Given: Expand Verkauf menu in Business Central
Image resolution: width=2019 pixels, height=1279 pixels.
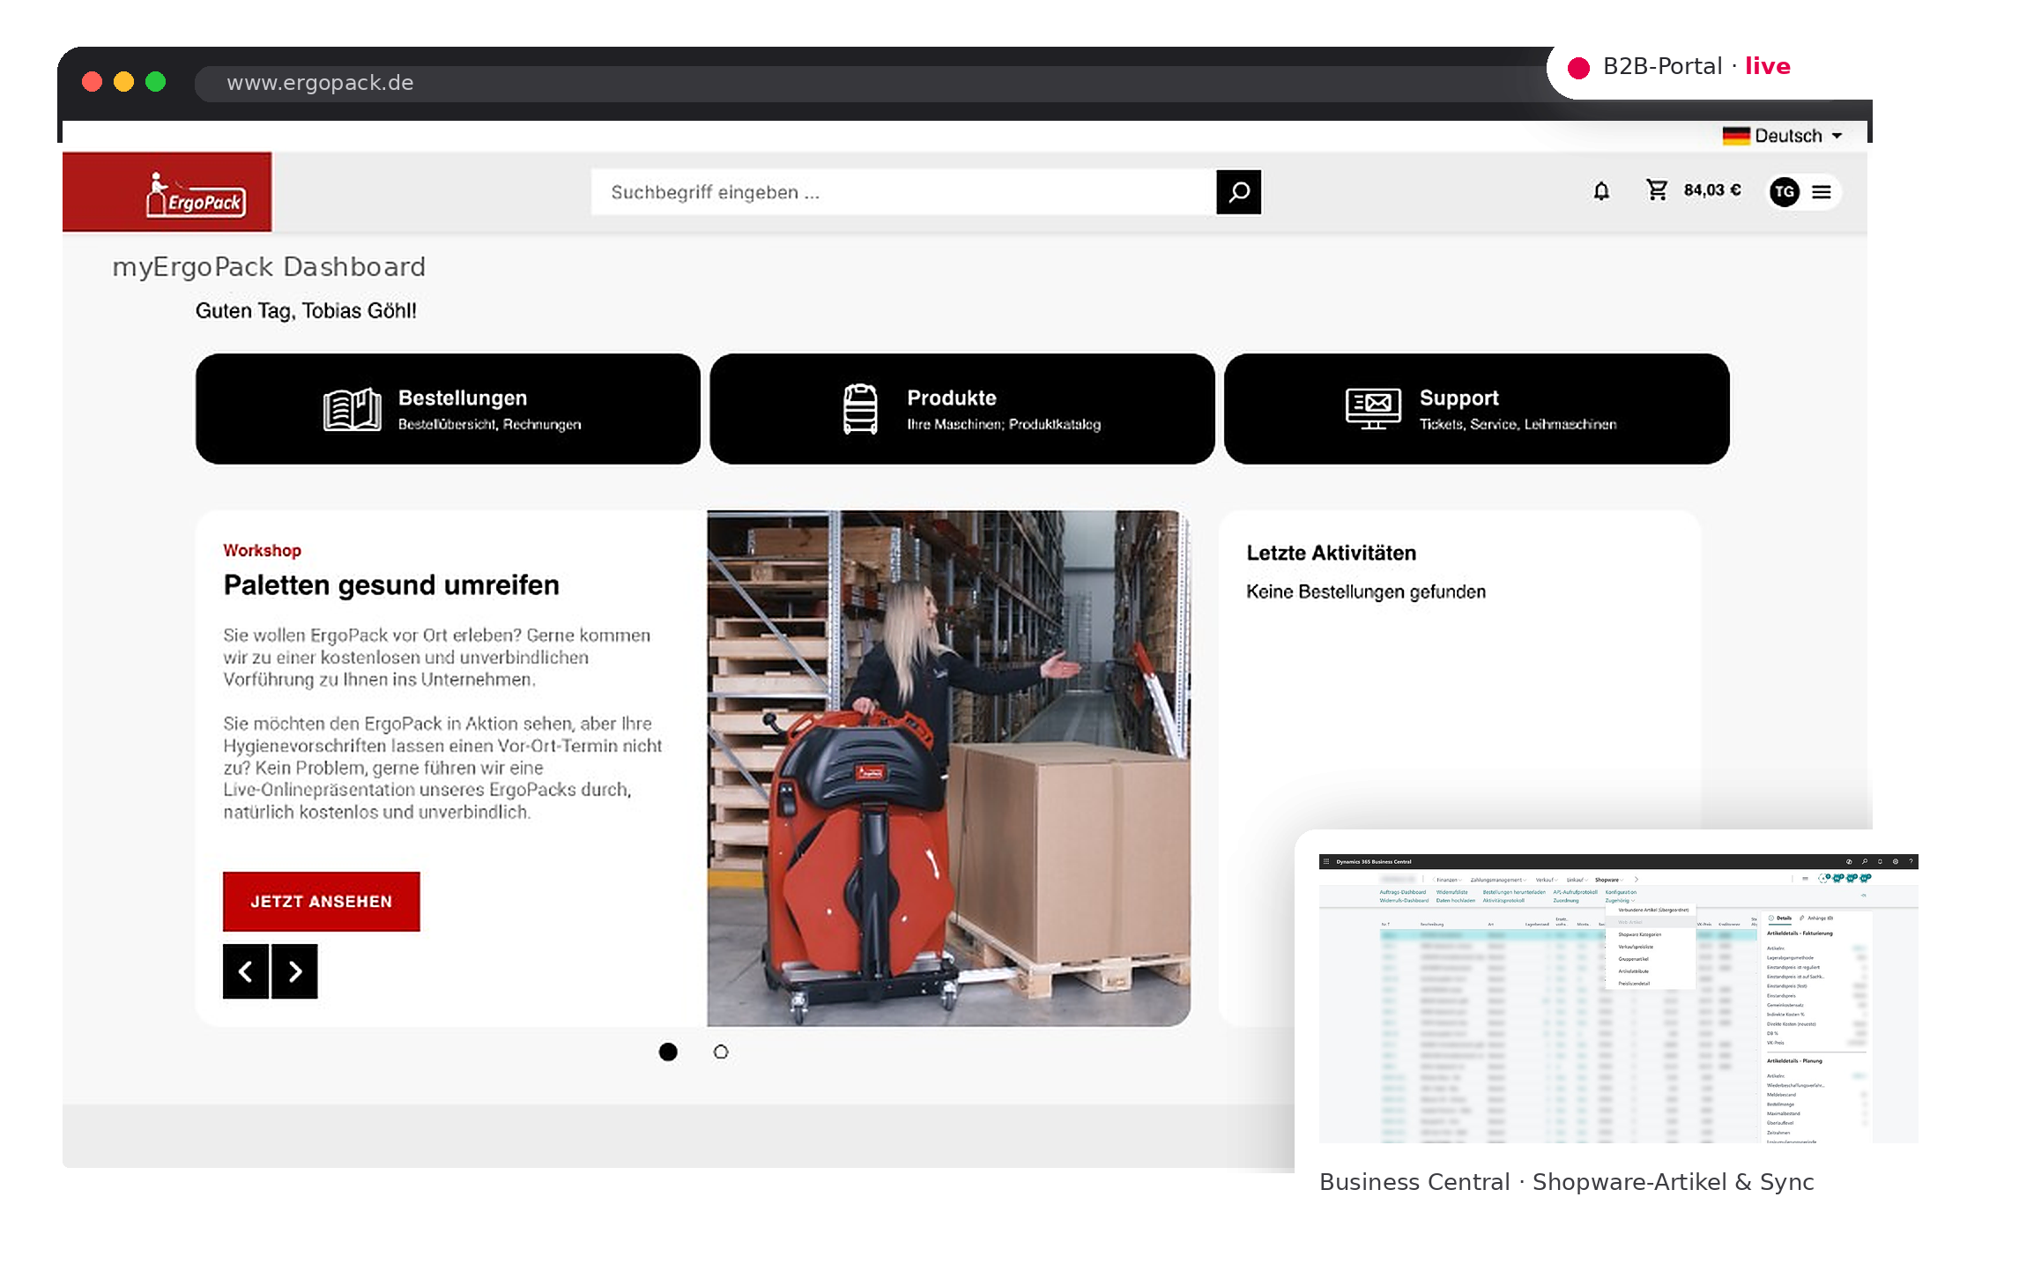Looking at the screenshot, I should click(1546, 880).
